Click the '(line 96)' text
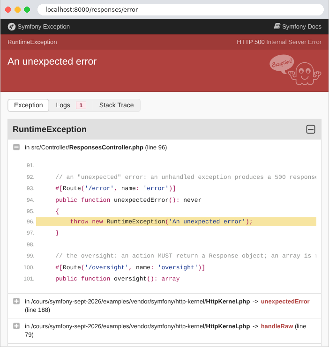 coord(156,148)
